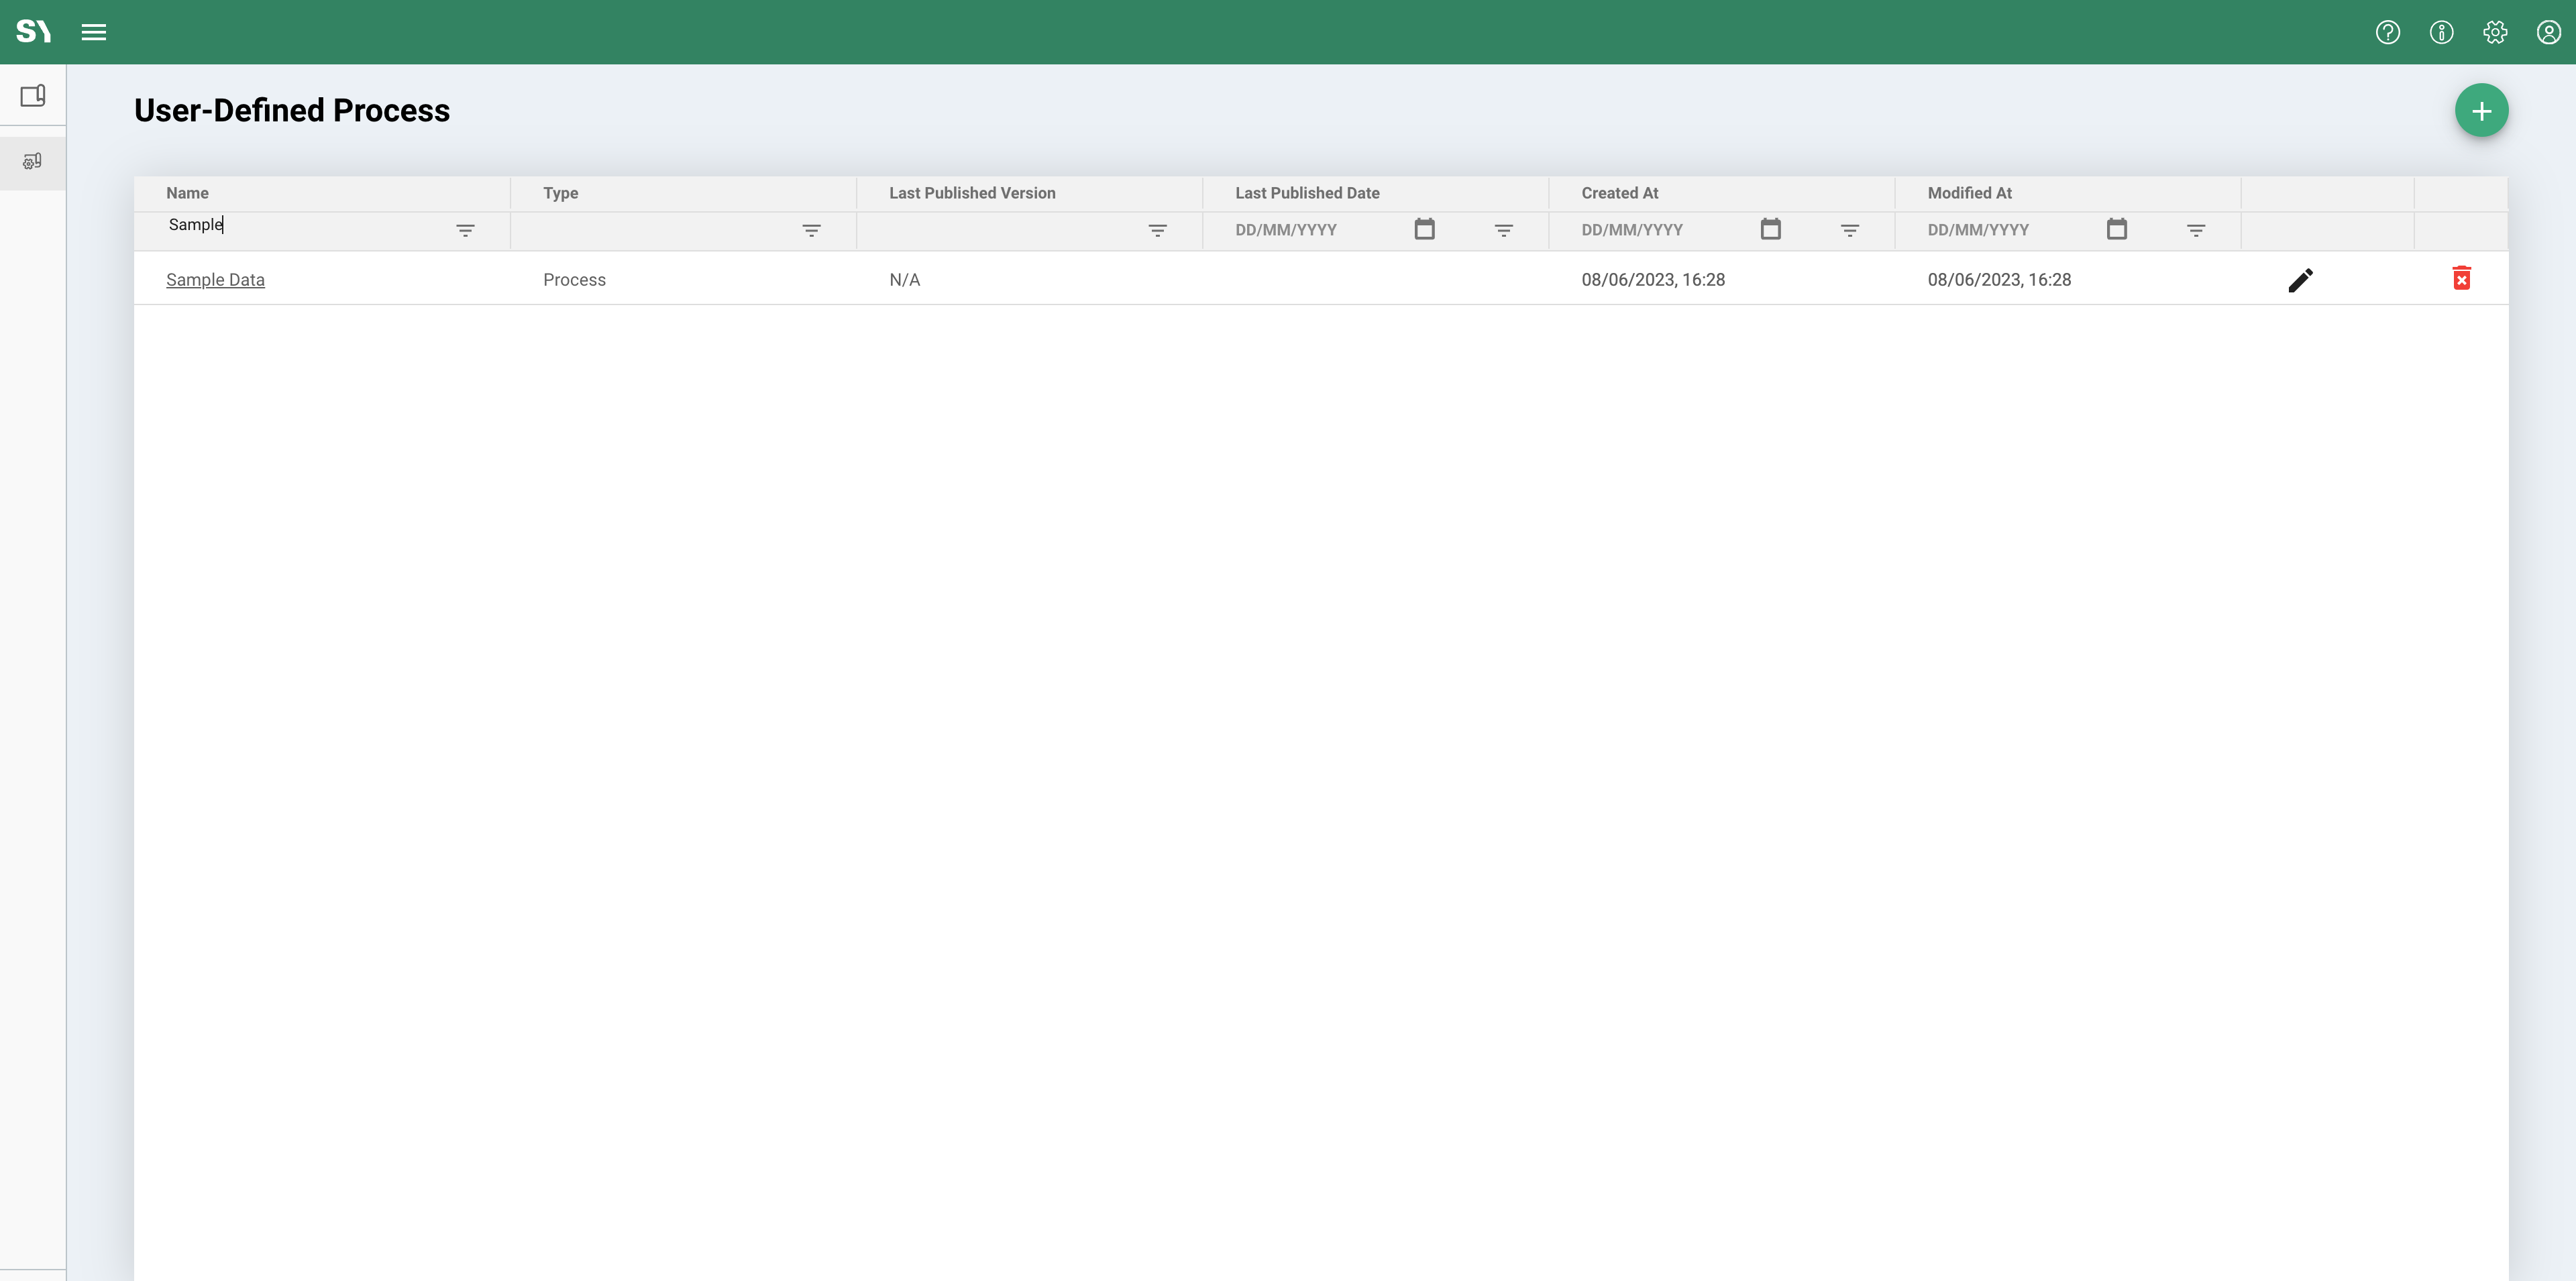This screenshot has height=1281, width=2576.
Task: Edit the Sample Data process with the pencil icon
Action: click(x=2301, y=280)
